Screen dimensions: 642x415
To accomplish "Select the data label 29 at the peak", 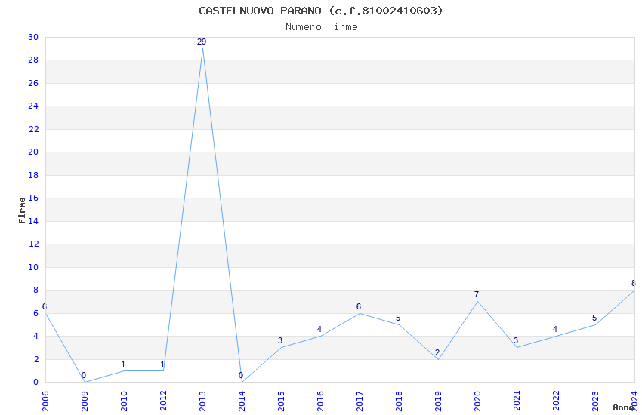I will tap(202, 41).
